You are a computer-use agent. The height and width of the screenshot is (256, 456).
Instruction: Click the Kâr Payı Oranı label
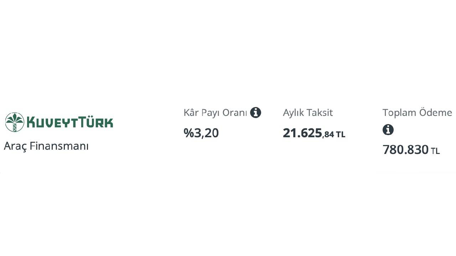point(215,113)
